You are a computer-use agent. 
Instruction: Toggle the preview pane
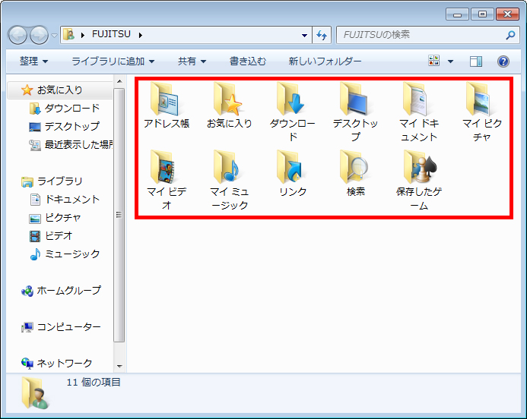[x=475, y=61]
